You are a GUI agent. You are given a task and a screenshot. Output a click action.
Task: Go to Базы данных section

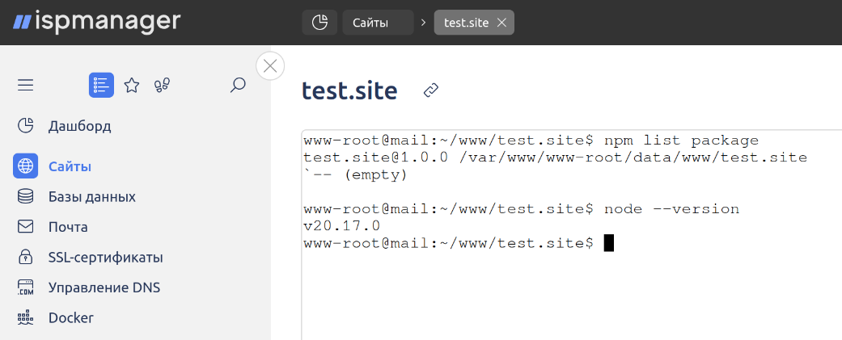click(92, 197)
